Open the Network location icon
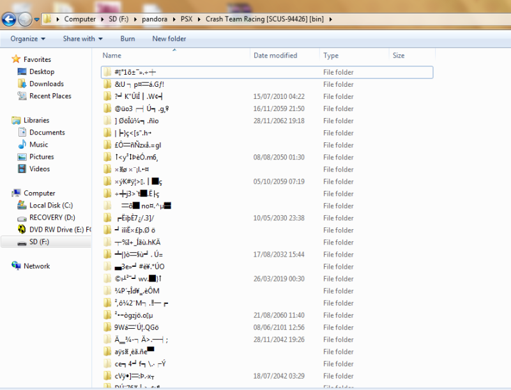 point(17,266)
